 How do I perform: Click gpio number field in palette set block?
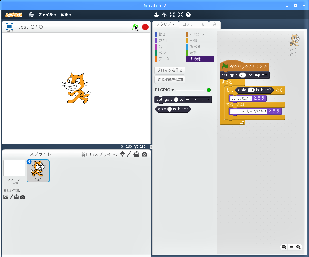(176, 100)
